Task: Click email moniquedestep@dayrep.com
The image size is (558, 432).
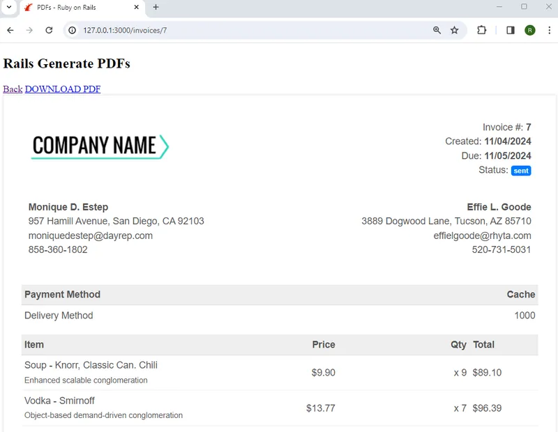Action: (91, 236)
